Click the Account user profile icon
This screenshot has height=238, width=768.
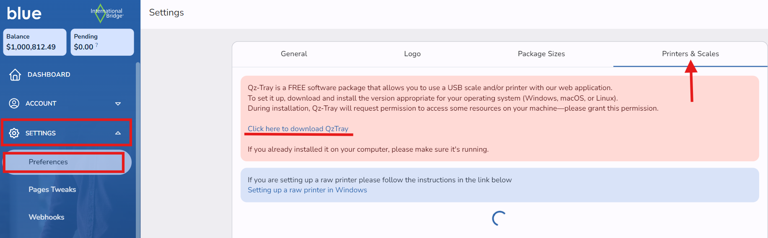coord(14,103)
